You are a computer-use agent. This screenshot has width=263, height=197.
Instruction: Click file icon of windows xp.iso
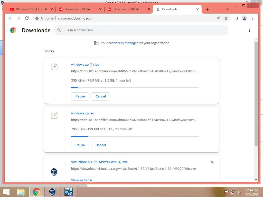click(54, 115)
